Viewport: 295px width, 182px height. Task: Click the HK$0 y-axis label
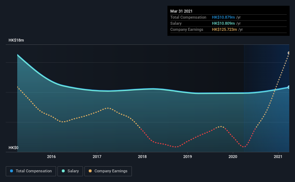tap(14, 148)
